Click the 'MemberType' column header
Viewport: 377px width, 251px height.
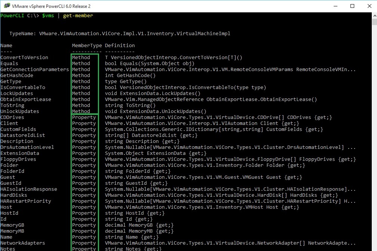point(87,46)
